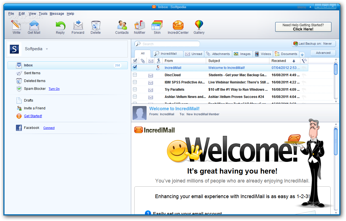346x221 pixels.
Task: Expand the Softpedia account dropdown arrow
Action: point(47,49)
